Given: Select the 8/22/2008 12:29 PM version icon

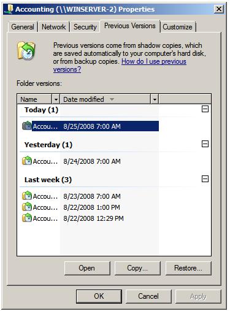Looking at the screenshot, I should [27, 218].
